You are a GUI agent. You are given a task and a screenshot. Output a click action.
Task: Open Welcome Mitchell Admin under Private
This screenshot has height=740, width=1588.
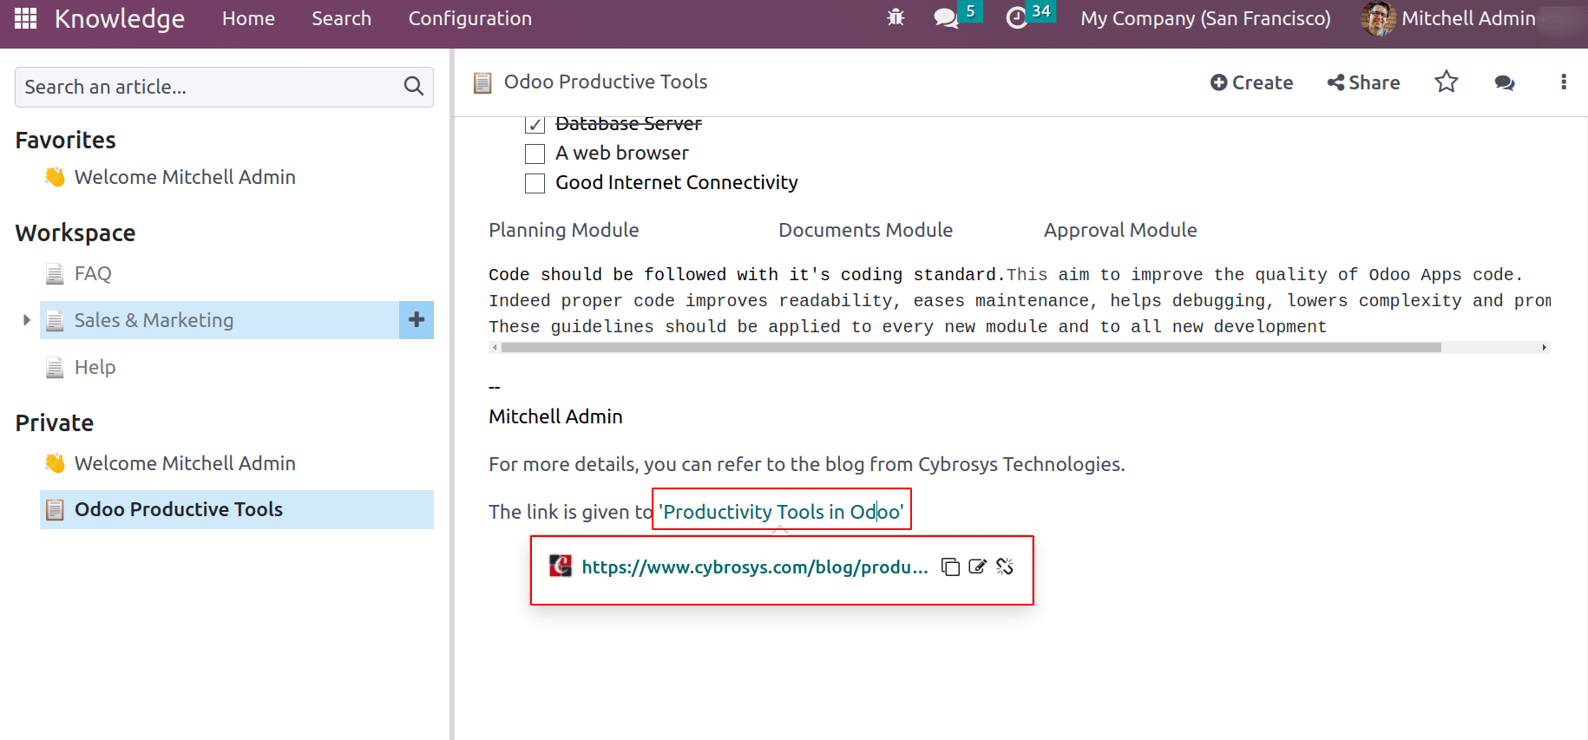pos(185,463)
